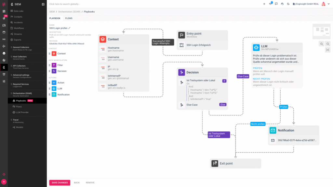
Task: Click the pencil icon next to SSH Login prüfen
Action: pyautogui.click(x=69, y=28)
